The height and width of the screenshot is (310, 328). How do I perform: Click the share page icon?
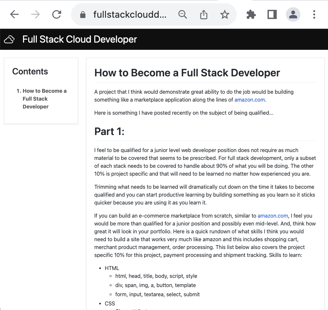coord(204,14)
